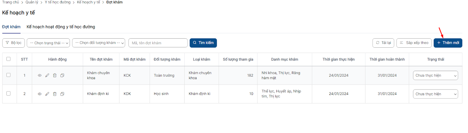Image resolution: width=468 pixels, height=133 pixels.
Task: Expand the Chọn đối tượng khám dropdown
Action: (99, 43)
